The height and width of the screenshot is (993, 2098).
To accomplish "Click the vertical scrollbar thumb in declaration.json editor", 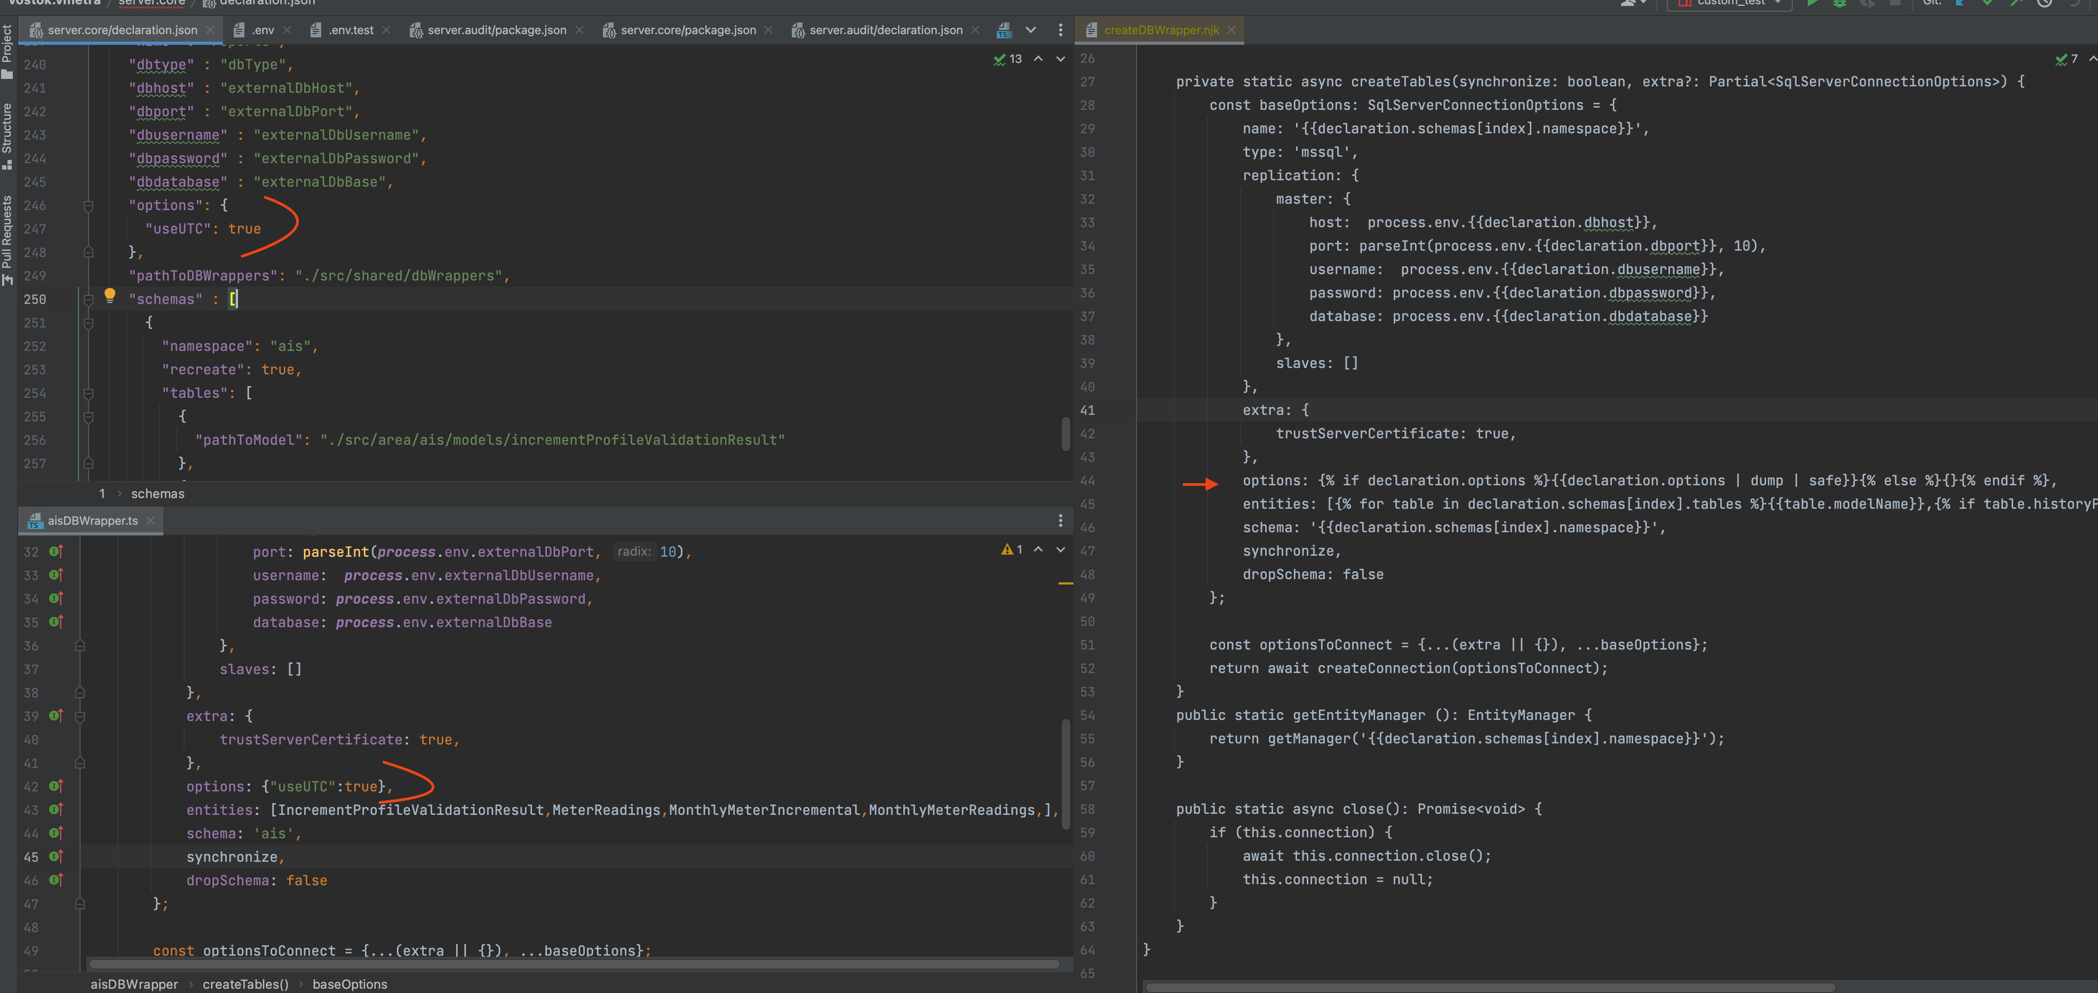I will coord(1066,434).
